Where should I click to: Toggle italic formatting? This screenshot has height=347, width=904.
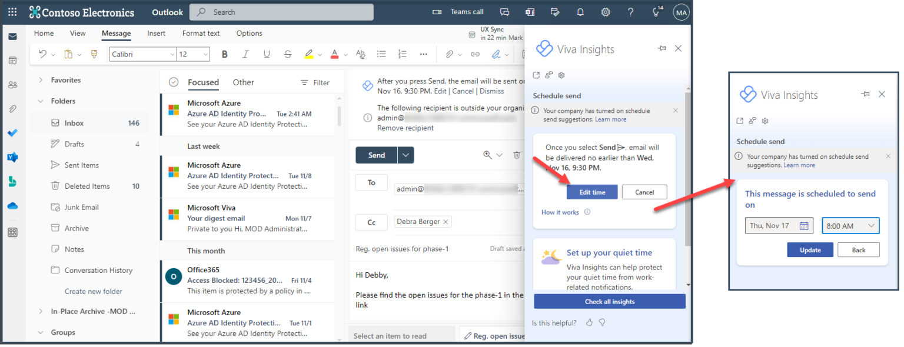pyautogui.click(x=245, y=54)
